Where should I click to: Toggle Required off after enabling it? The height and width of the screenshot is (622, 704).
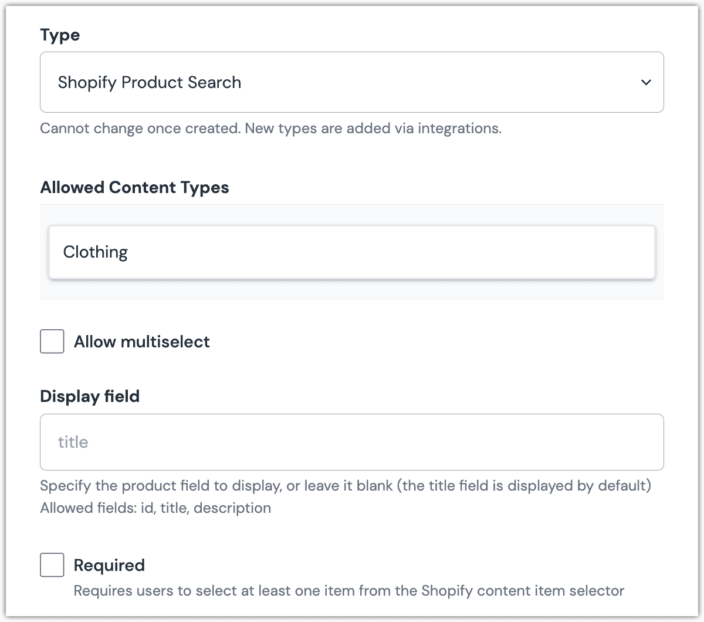coord(52,564)
